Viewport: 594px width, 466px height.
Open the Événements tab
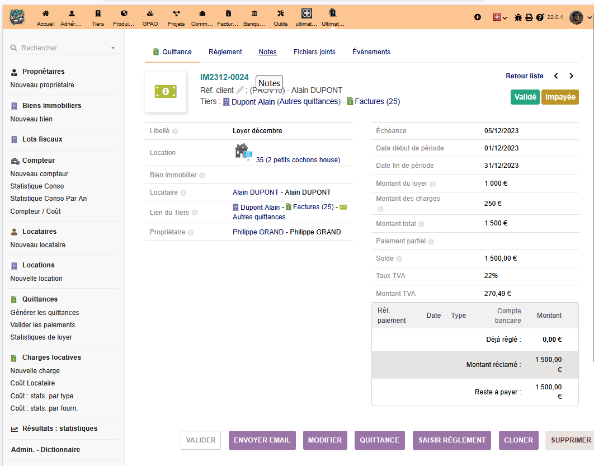(371, 52)
